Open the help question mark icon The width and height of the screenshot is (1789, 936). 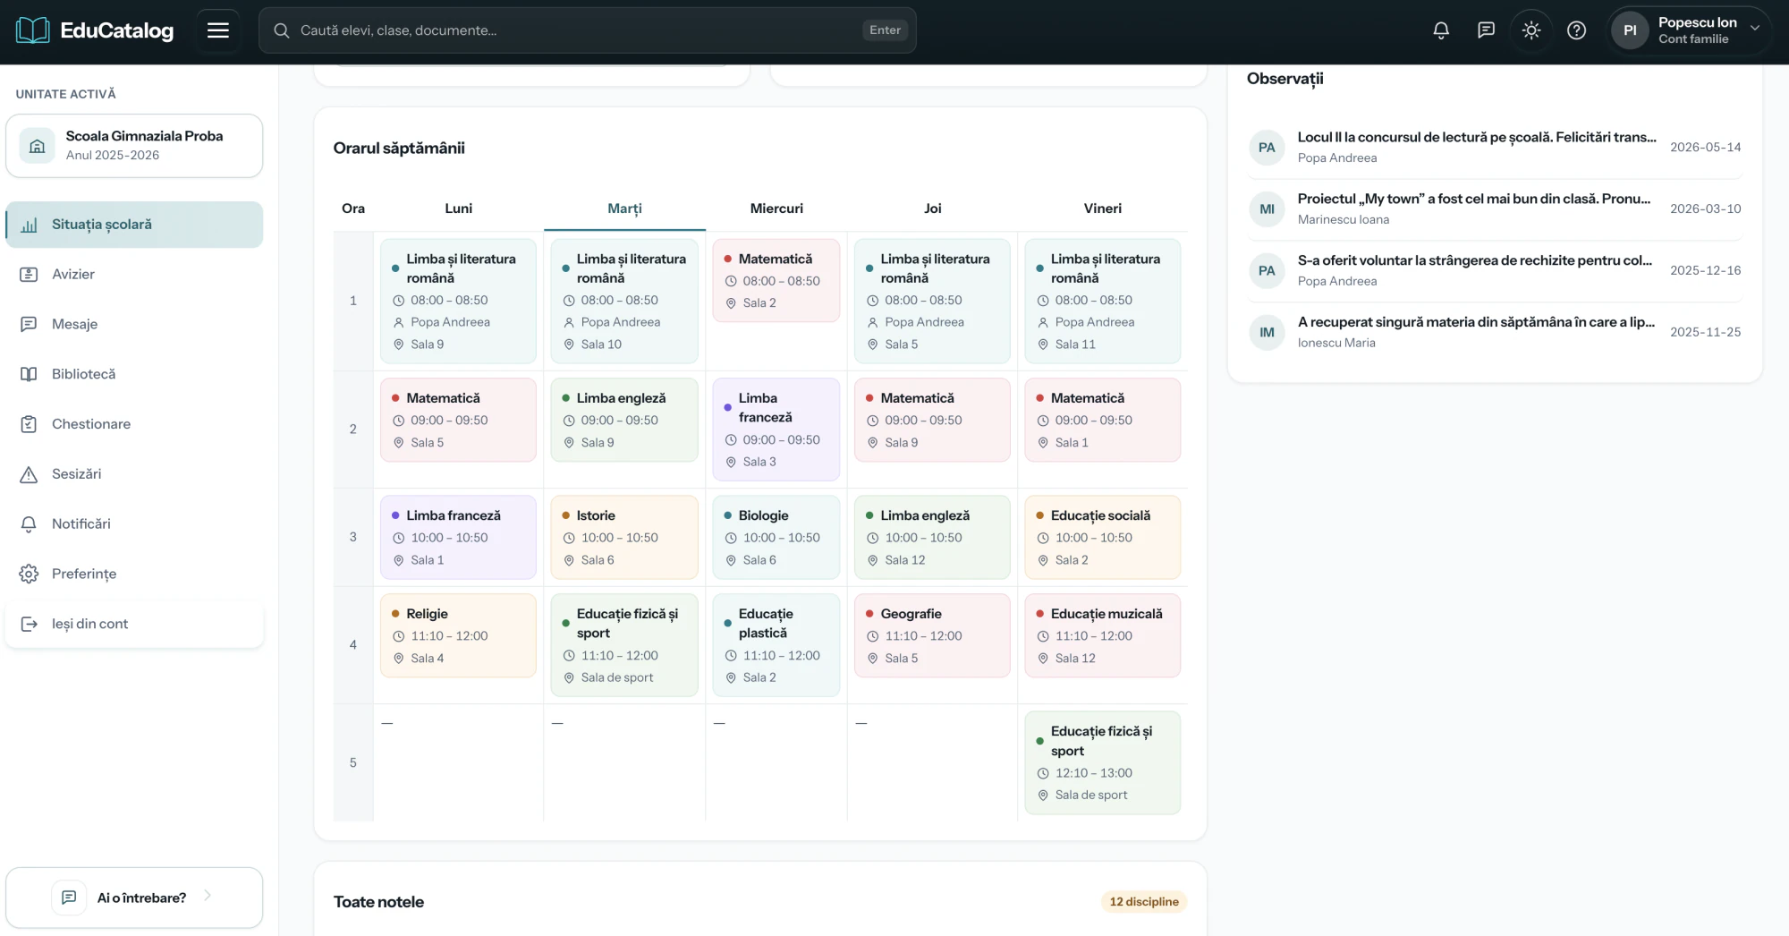pyautogui.click(x=1577, y=30)
